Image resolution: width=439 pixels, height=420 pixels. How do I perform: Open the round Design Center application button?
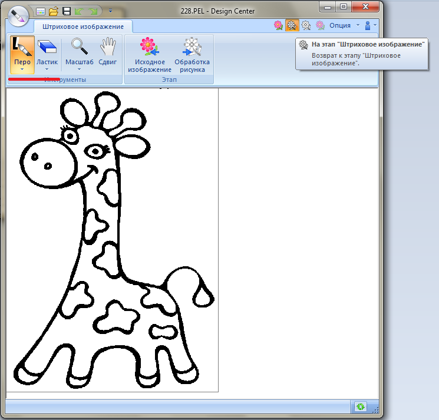(x=19, y=16)
